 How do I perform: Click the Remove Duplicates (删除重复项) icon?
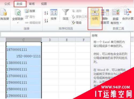[105, 13]
